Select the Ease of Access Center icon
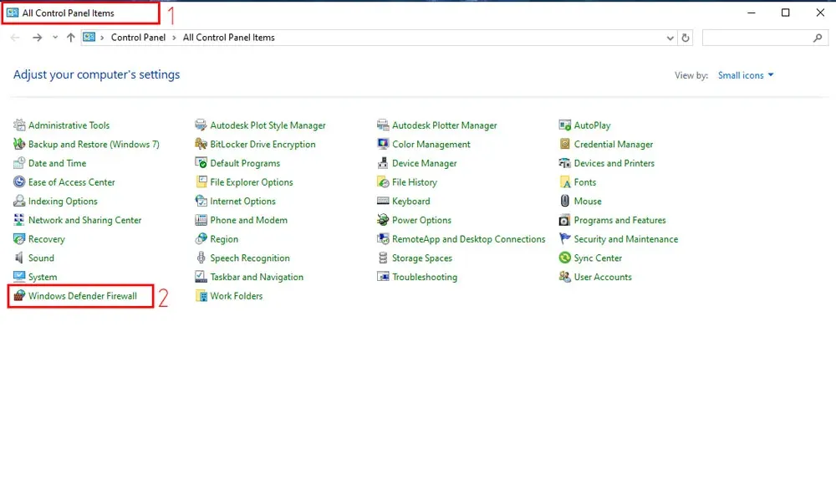This screenshot has height=480, width=836. pos(19,181)
